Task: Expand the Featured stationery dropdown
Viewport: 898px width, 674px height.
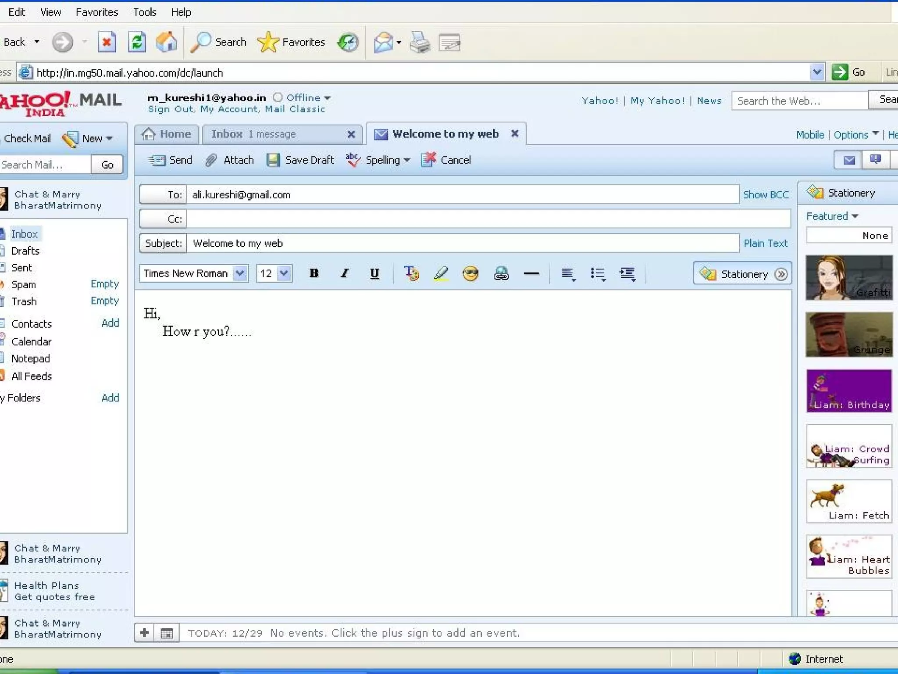Action: click(x=832, y=216)
